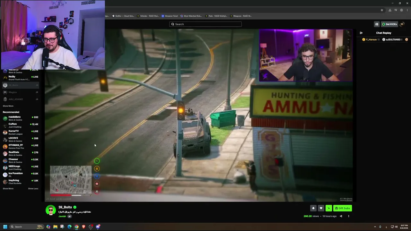The height and width of the screenshot is (231, 411).
Task: Open 3li_Boltx streamer avatar
Action: tap(51, 210)
